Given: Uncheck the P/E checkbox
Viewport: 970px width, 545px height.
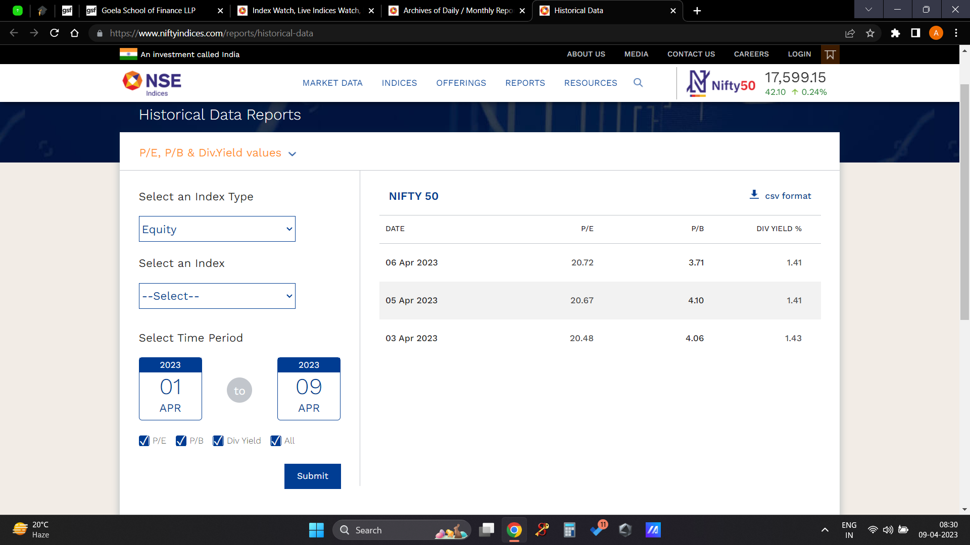Looking at the screenshot, I should [x=144, y=441].
